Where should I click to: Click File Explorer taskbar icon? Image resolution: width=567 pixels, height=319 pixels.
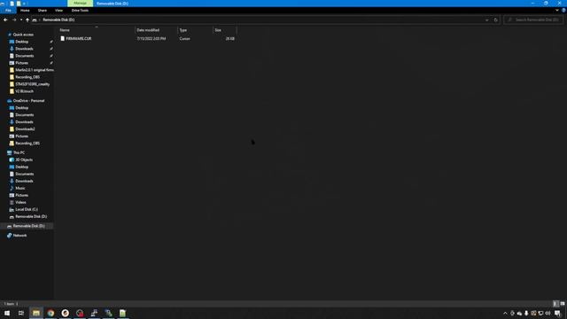pyautogui.click(x=36, y=313)
